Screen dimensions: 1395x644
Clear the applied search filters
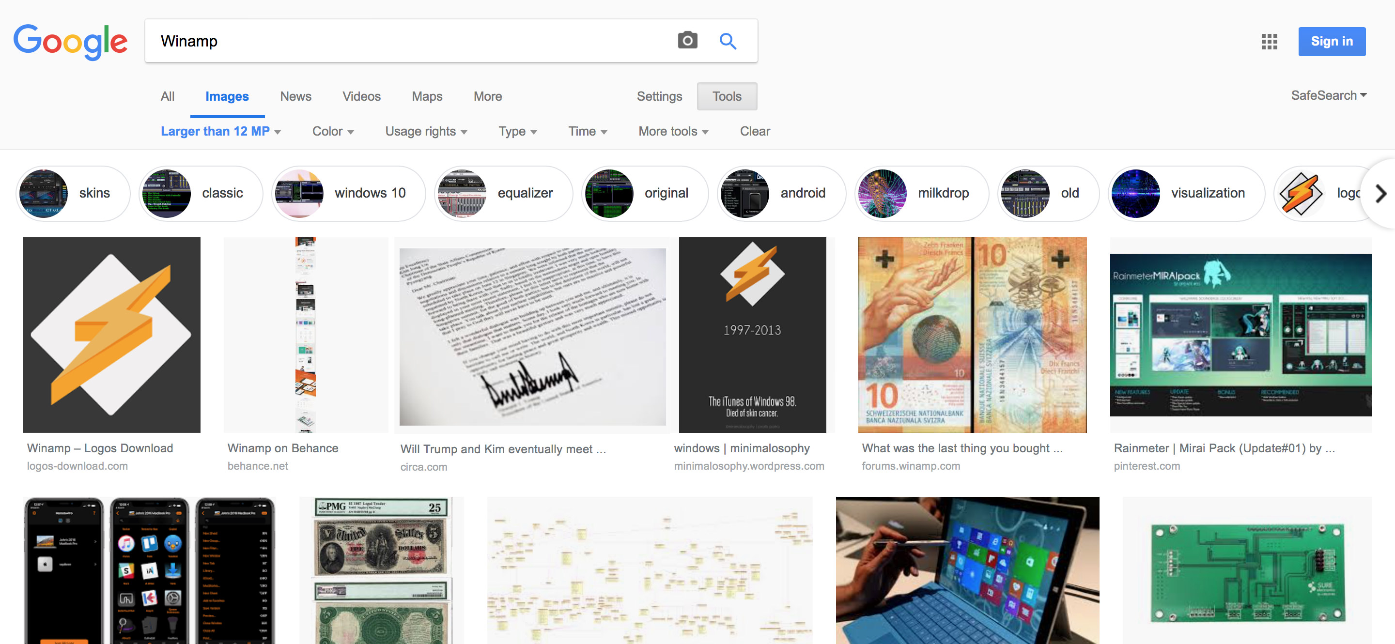tap(754, 132)
